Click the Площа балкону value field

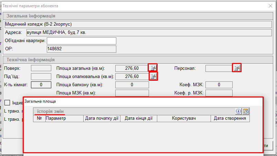pyautogui.click(x=132, y=84)
